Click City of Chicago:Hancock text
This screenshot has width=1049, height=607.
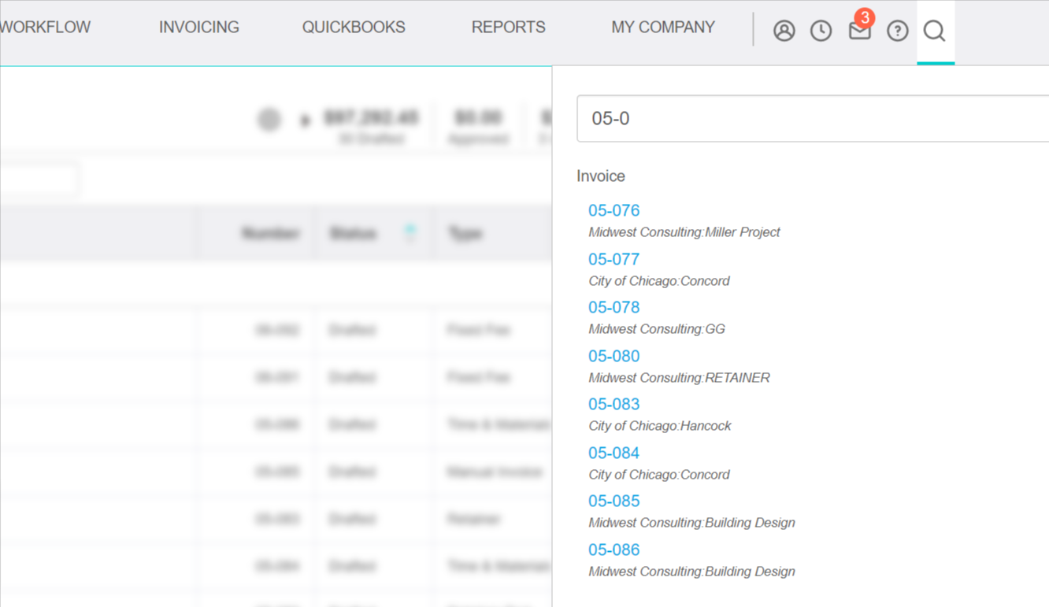click(660, 426)
